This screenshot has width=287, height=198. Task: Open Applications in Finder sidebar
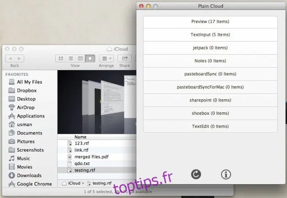pos(27,116)
